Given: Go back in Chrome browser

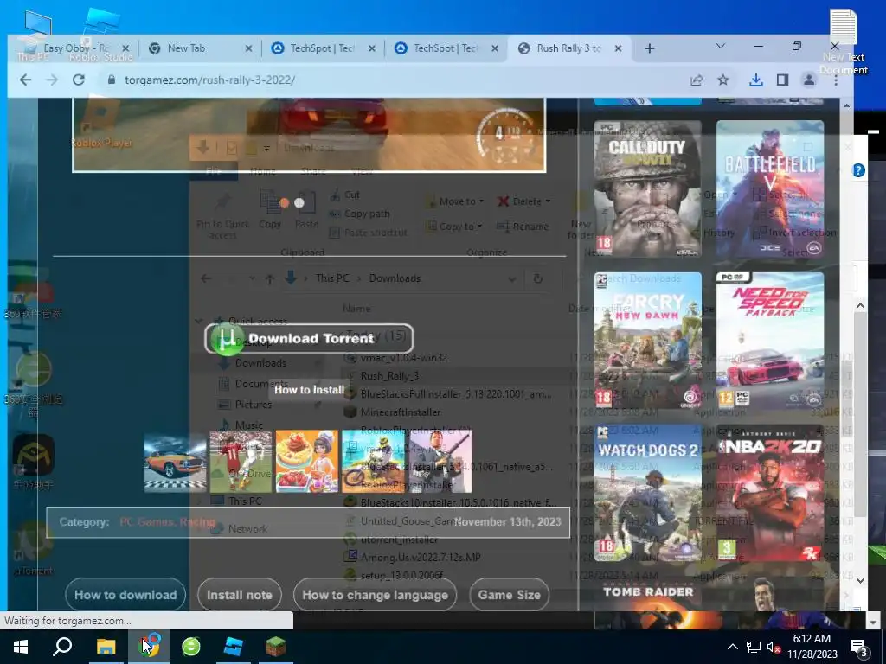Looking at the screenshot, I should [x=25, y=80].
